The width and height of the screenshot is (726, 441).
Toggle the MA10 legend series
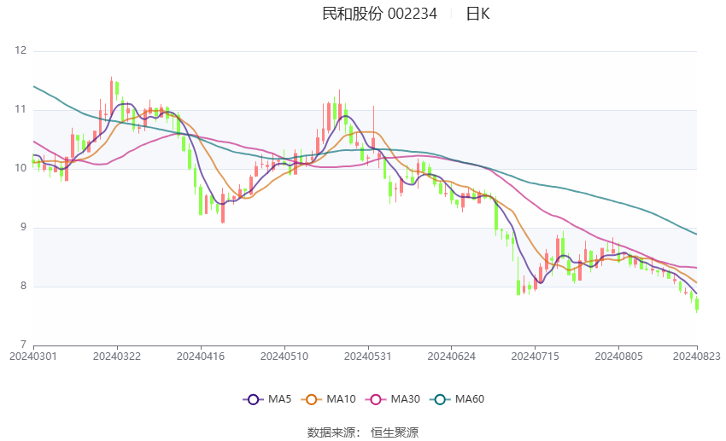click(328, 399)
